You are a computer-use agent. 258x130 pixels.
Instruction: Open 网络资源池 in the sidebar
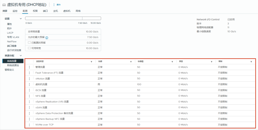(13, 65)
